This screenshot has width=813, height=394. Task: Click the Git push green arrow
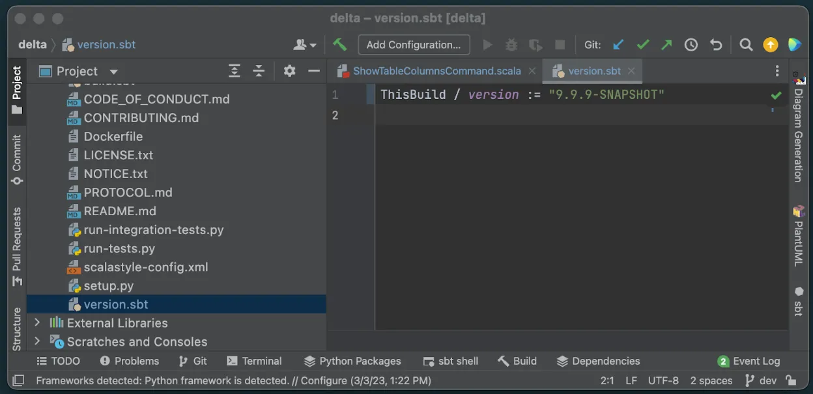coord(666,45)
